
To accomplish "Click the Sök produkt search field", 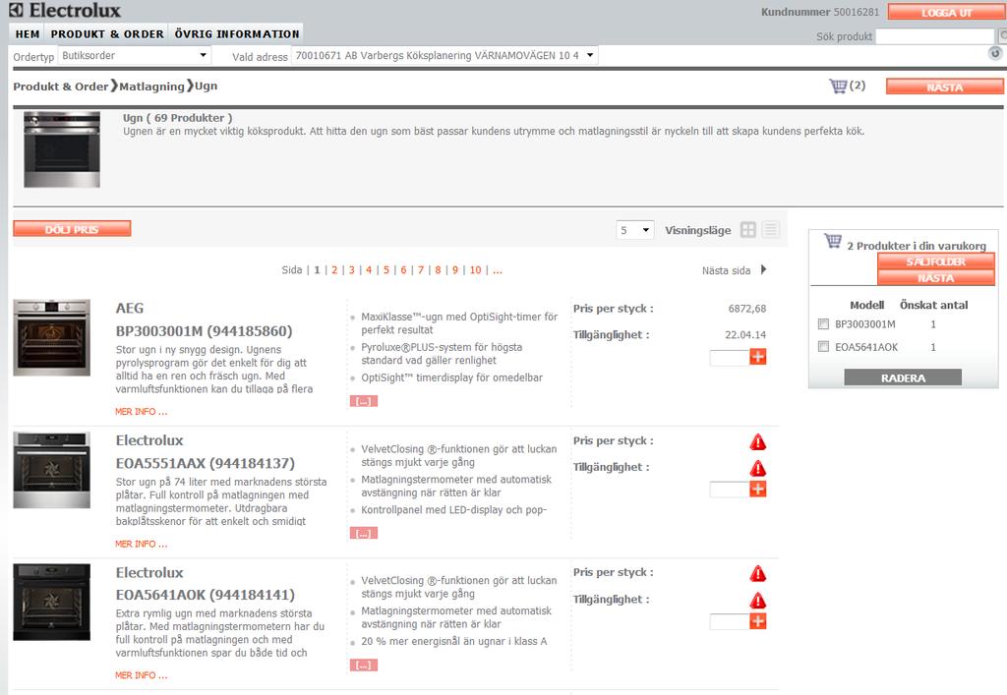I will pos(935,36).
